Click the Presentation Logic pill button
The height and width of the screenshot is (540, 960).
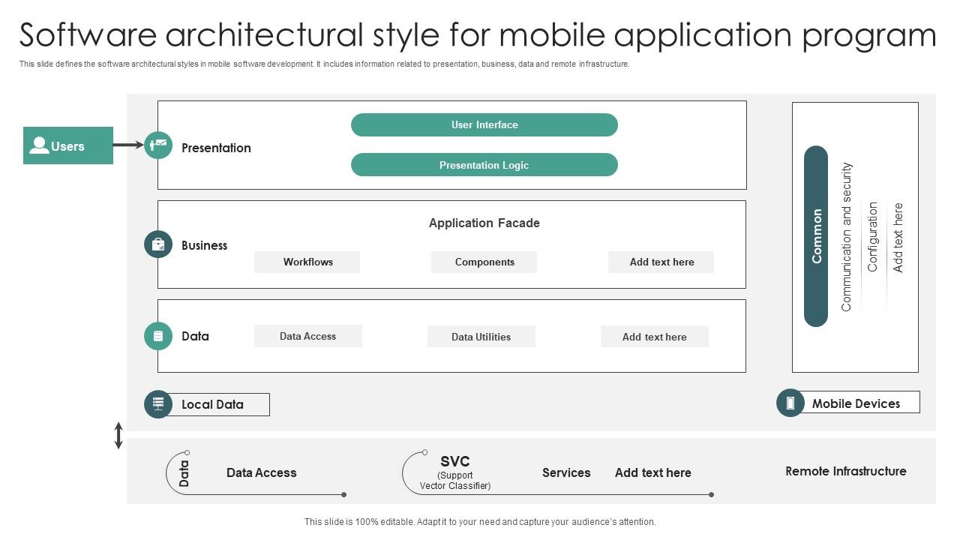[x=484, y=165]
